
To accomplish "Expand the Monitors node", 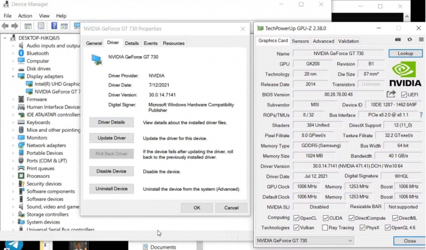I will (13, 138).
